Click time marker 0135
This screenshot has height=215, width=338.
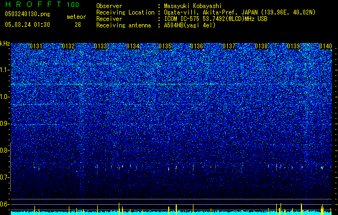[165, 46]
